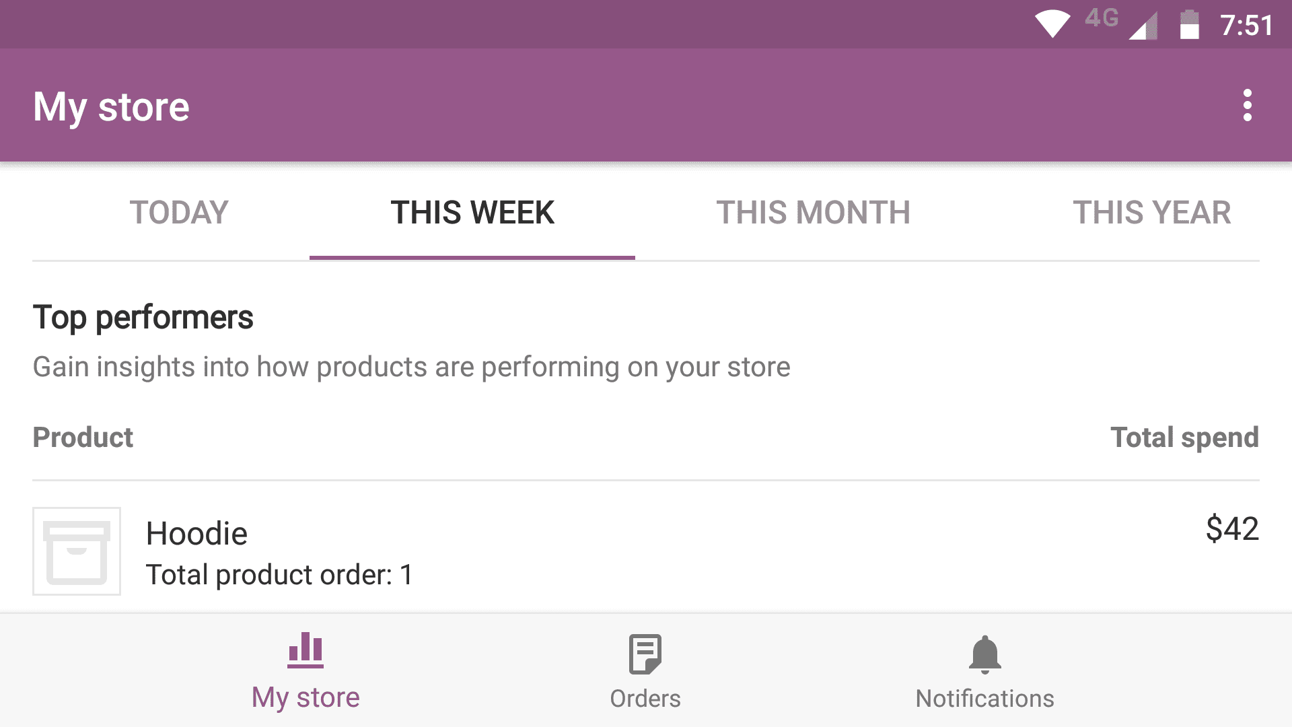Tap the Orders label in bottom navigation

645,699
